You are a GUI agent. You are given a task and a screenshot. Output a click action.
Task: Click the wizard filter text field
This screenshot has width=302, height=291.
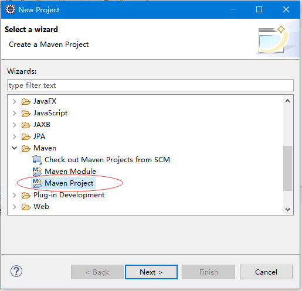pyautogui.click(x=150, y=85)
